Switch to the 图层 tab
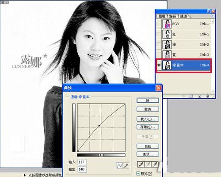This screenshot has width=221, height=177. click(x=162, y=16)
